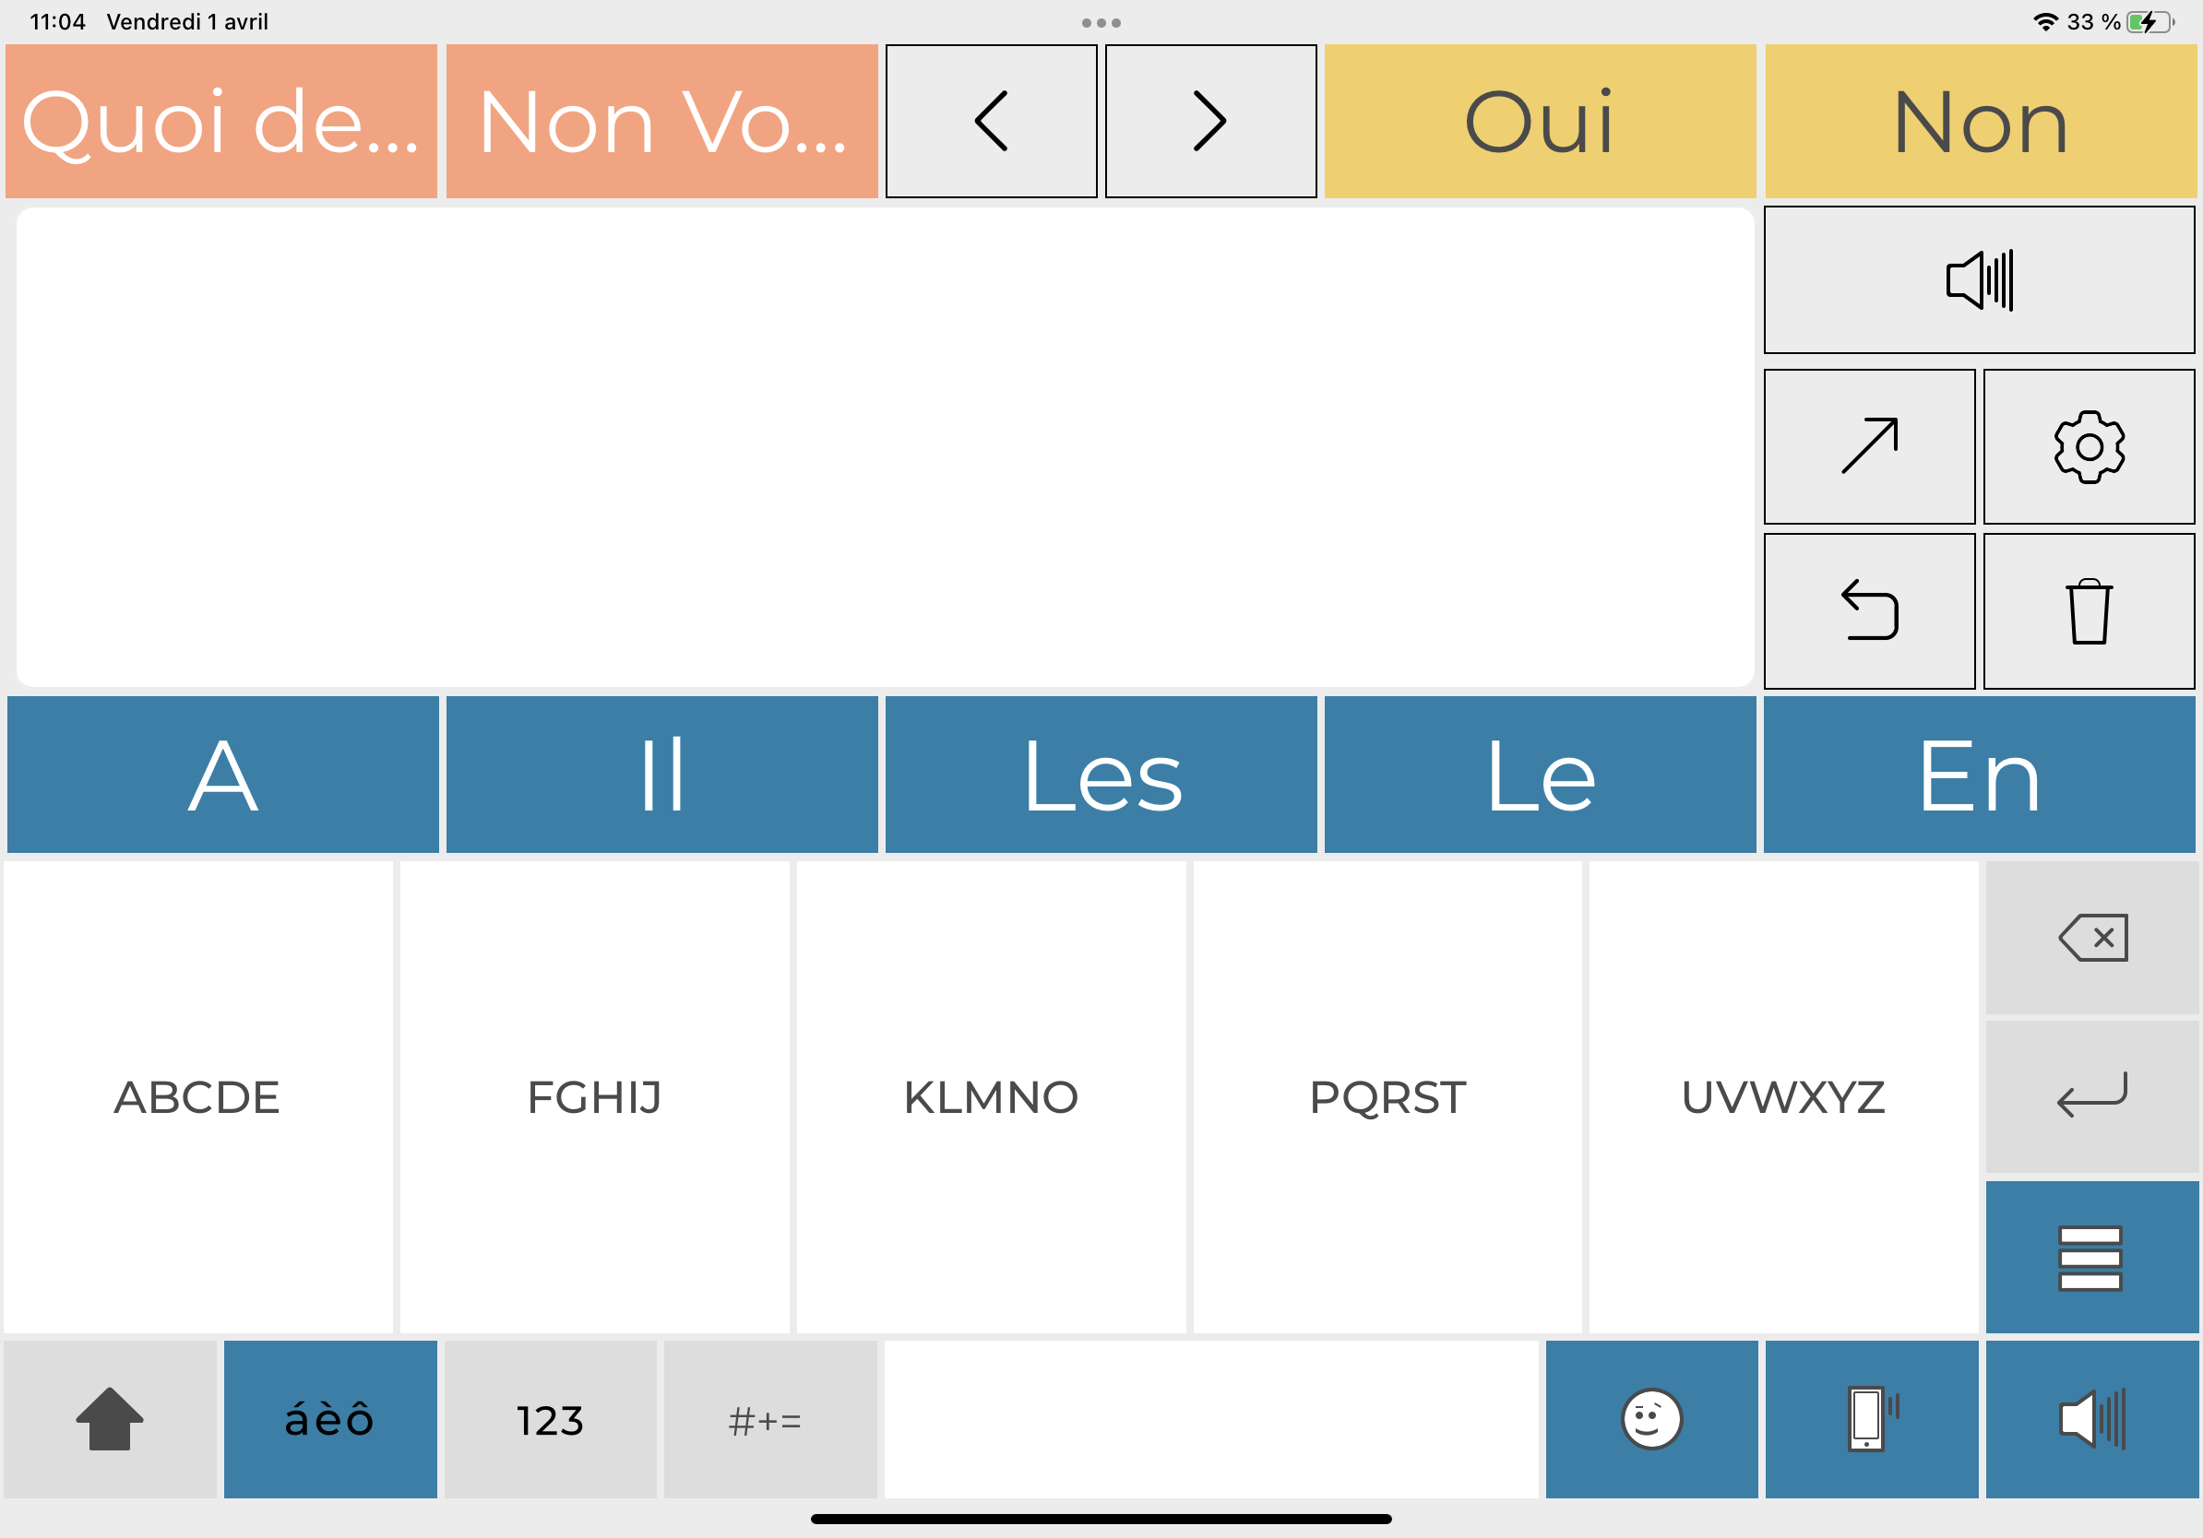Toggle the stacked rows layout key
This screenshot has height=1538, width=2203.
(2090, 1257)
